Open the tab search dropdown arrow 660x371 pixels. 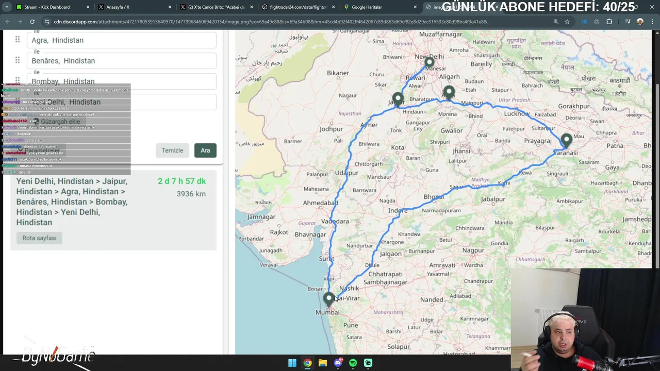[7, 7]
